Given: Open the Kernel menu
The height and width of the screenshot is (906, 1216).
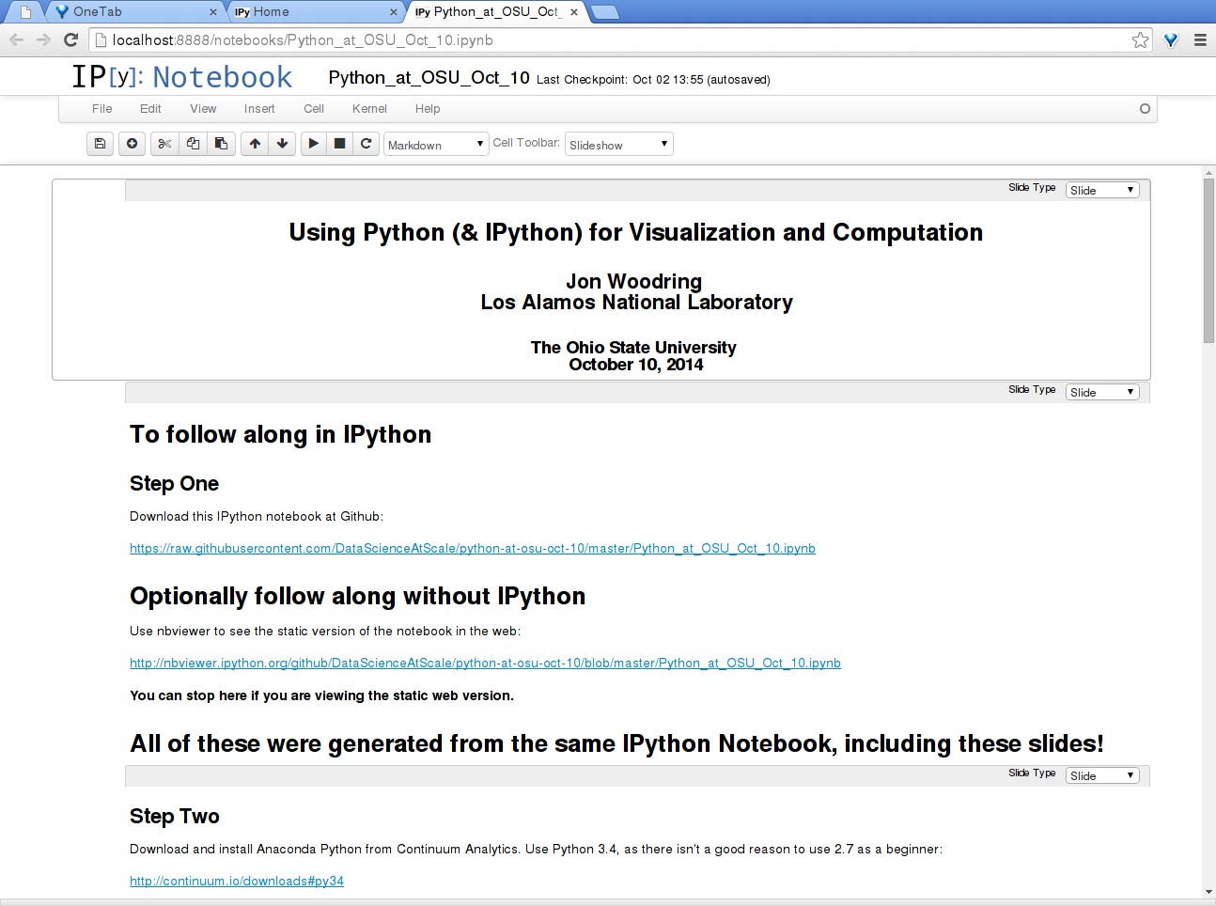Looking at the screenshot, I should [369, 109].
